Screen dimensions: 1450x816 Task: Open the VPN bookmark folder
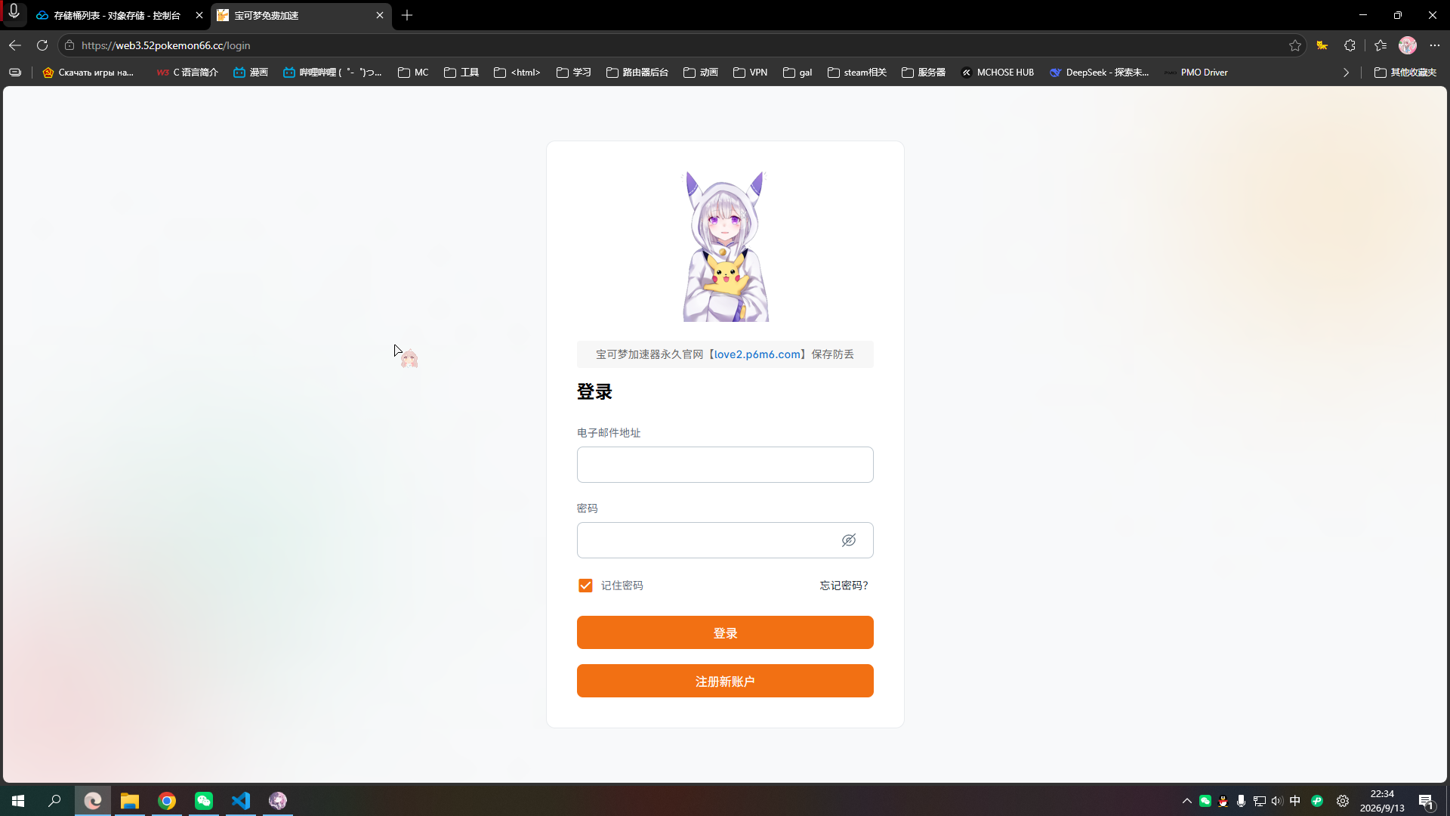[x=751, y=73]
